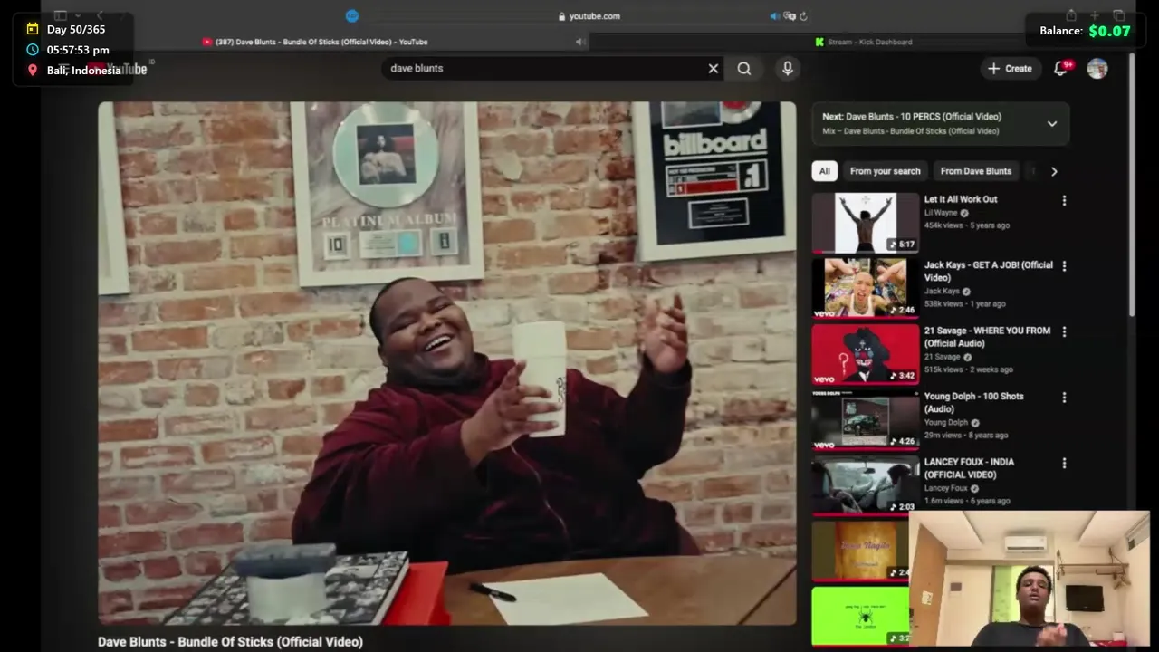This screenshot has height=652, width=1159.
Task: Open options for 'Jack Kays - GET A JOB!'
Action: pyautogui.click(x=1064, y=266)
